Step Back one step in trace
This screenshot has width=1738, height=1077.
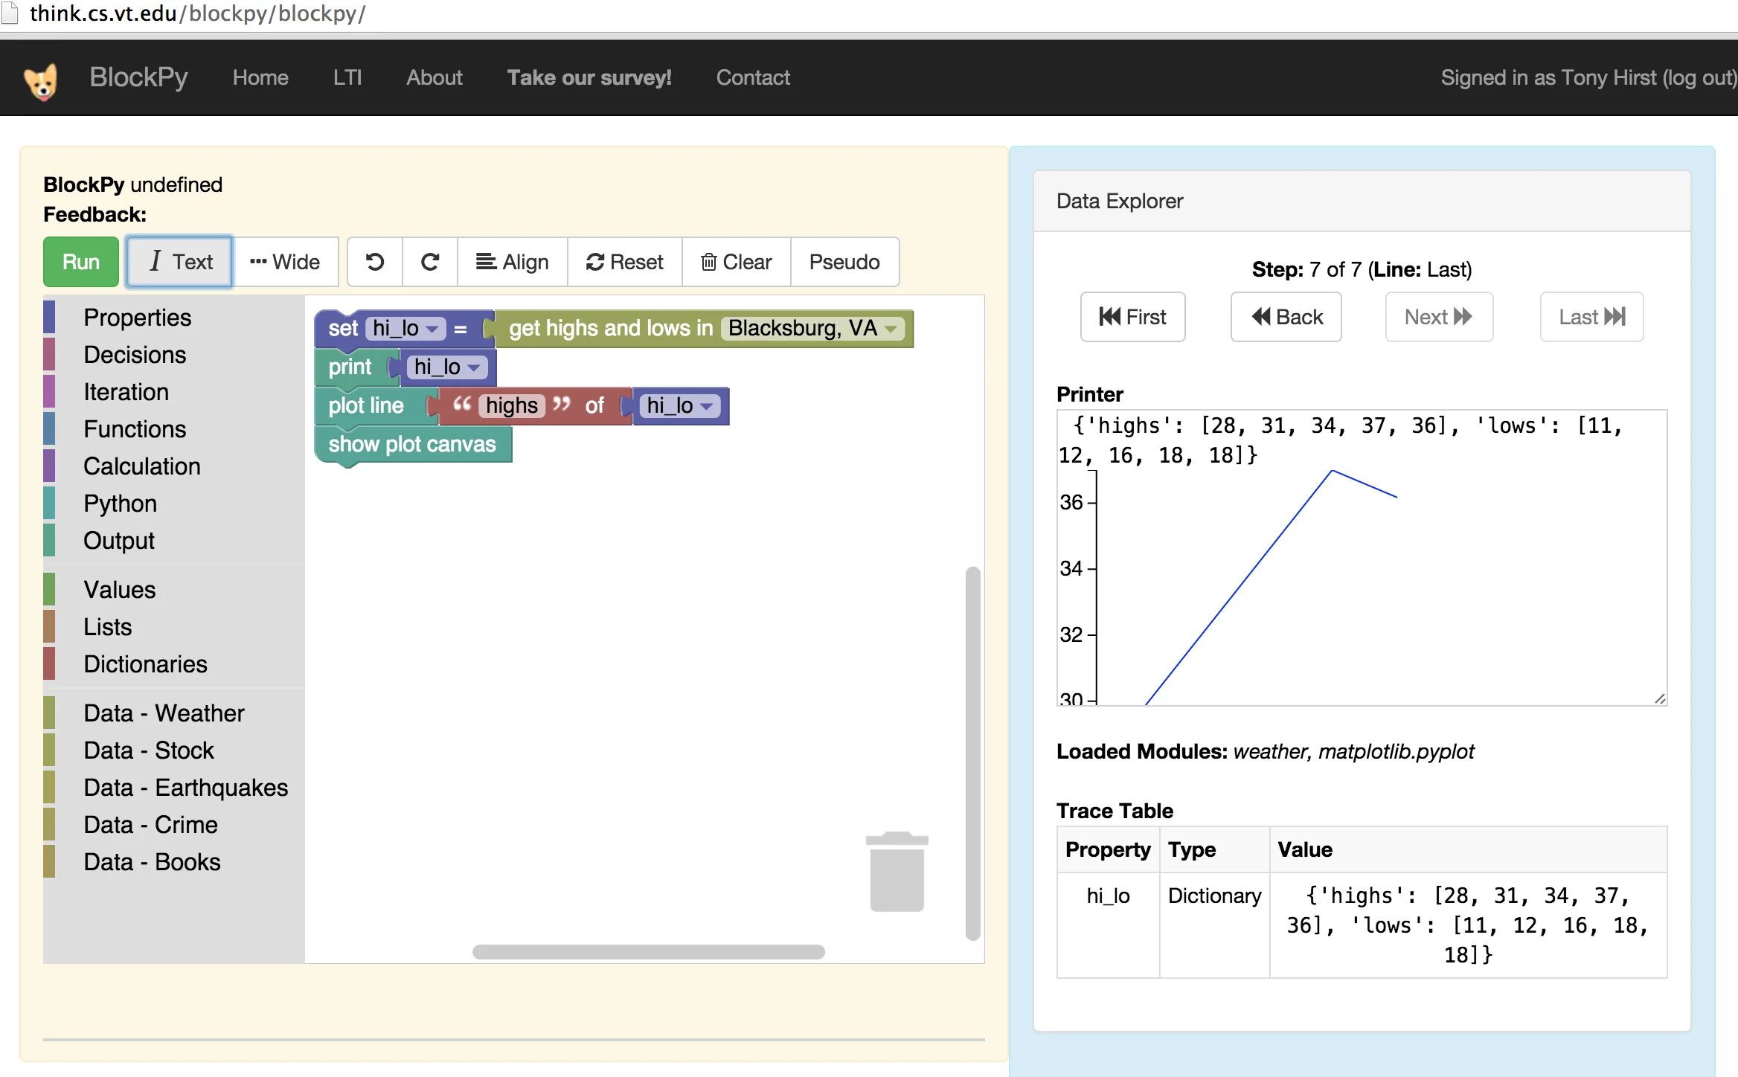tap(1286, 317)
